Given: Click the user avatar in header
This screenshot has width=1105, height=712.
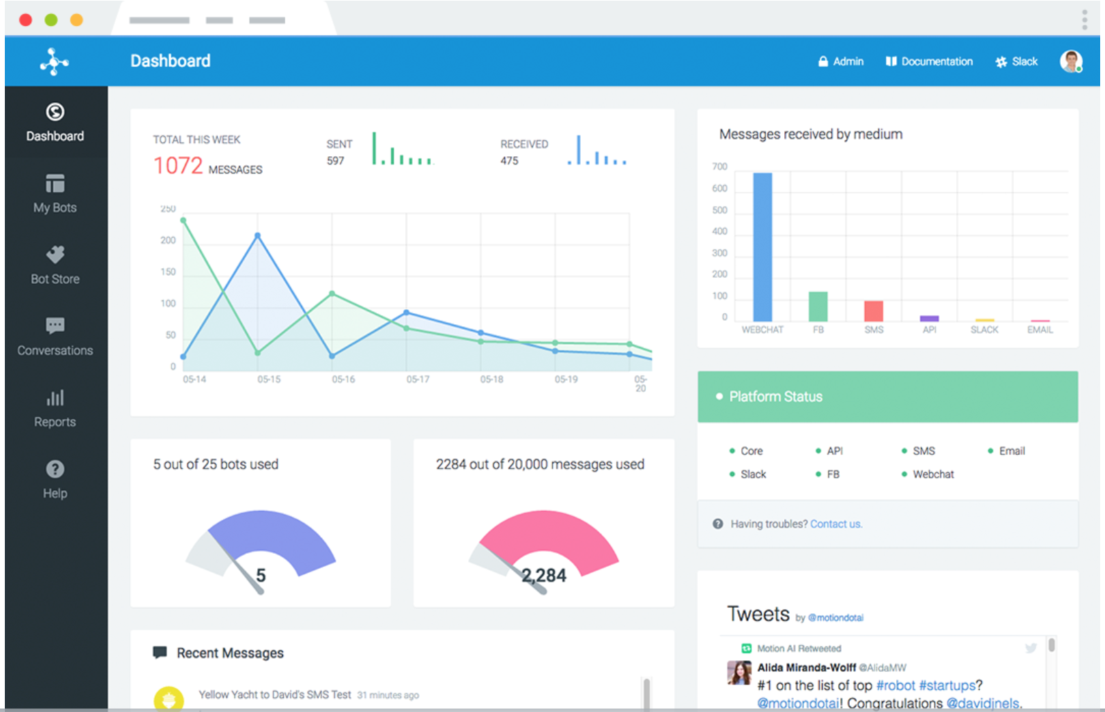Looking at the screenshot, I should 1071,62.
